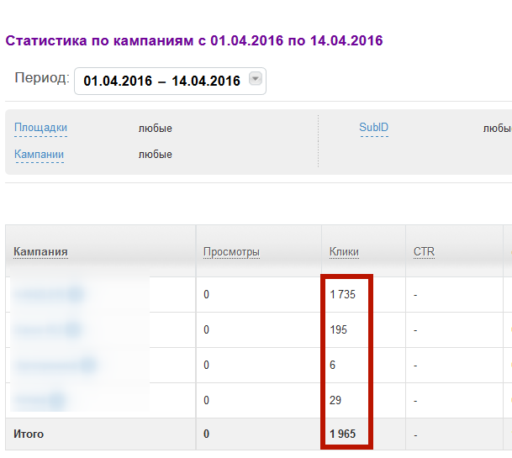The width and height of the screenshot is (512, 458).
Task: Open the SubID filter link
Action: [x=374, y=127]
